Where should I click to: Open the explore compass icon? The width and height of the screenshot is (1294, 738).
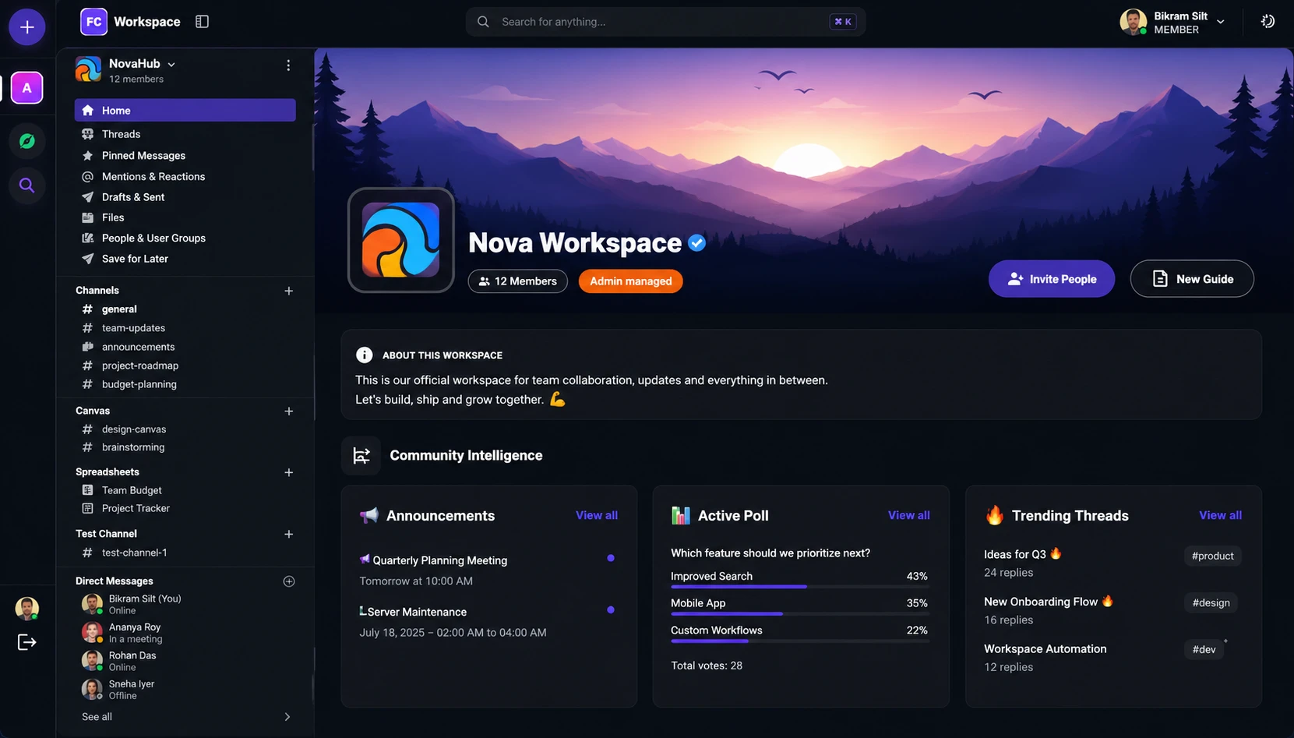coord(26,141)
